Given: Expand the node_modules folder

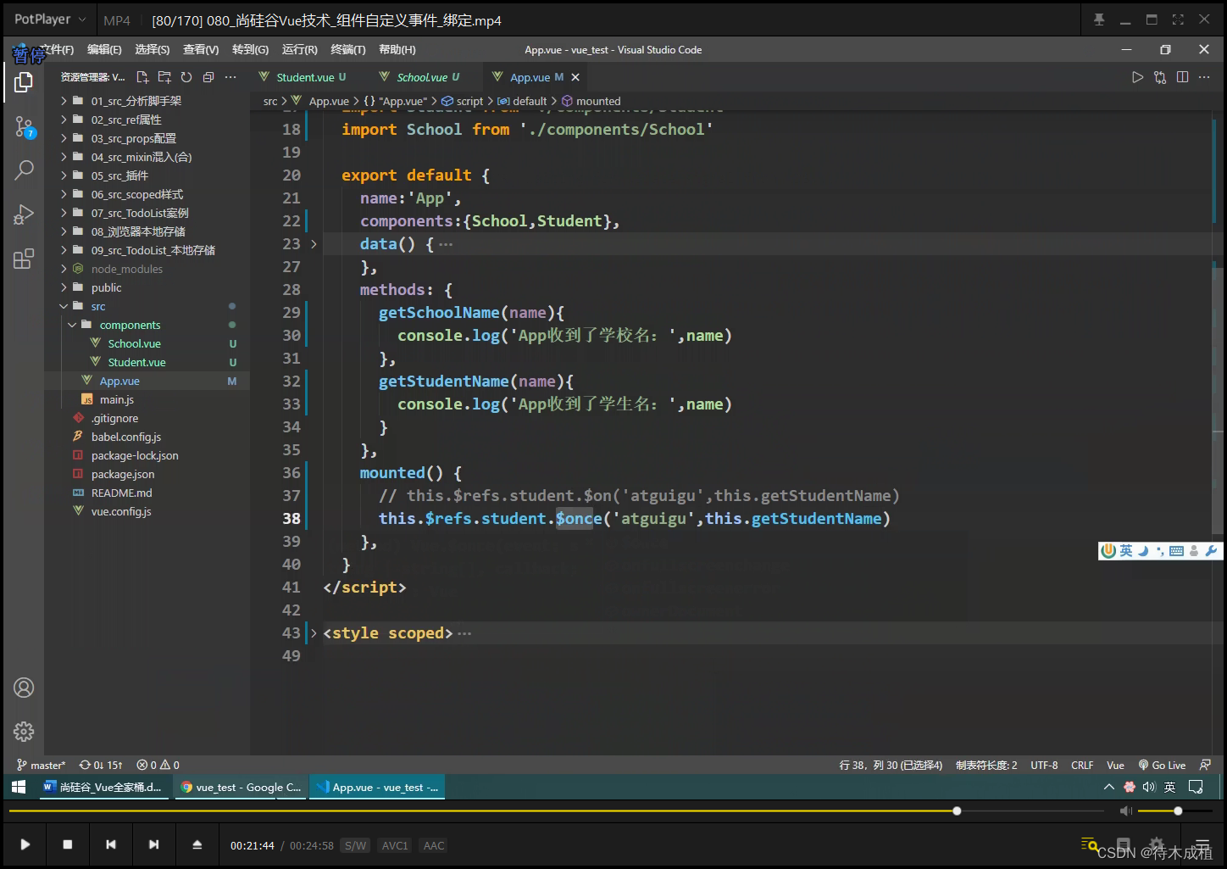Looking at the screenshot, I should click(127, 269).
